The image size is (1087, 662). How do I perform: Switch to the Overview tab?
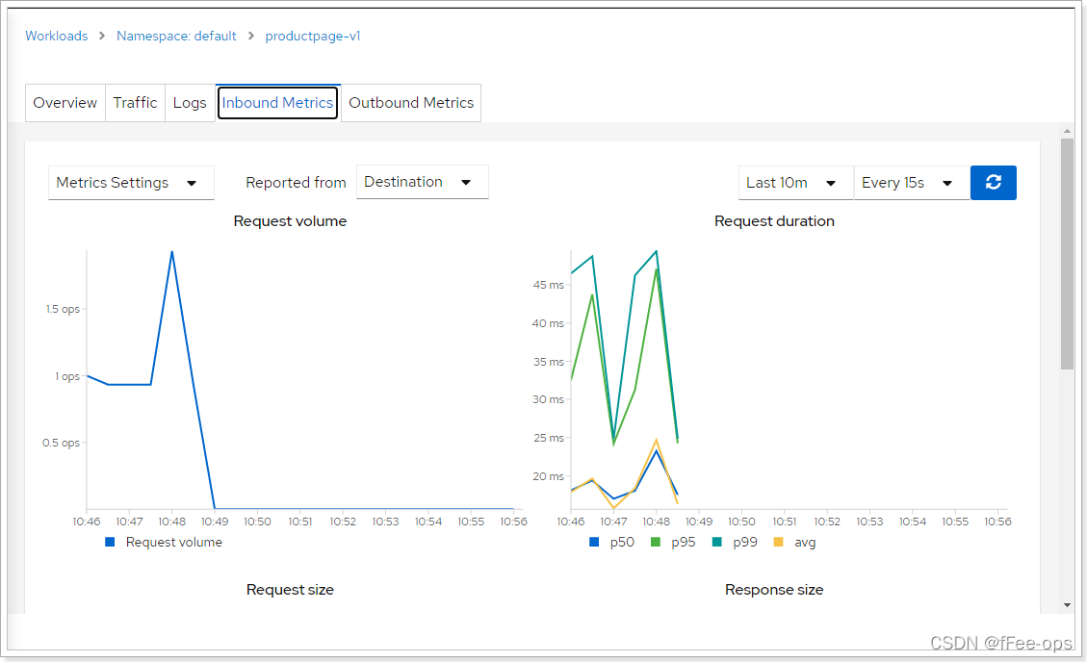tap(65, 103)
